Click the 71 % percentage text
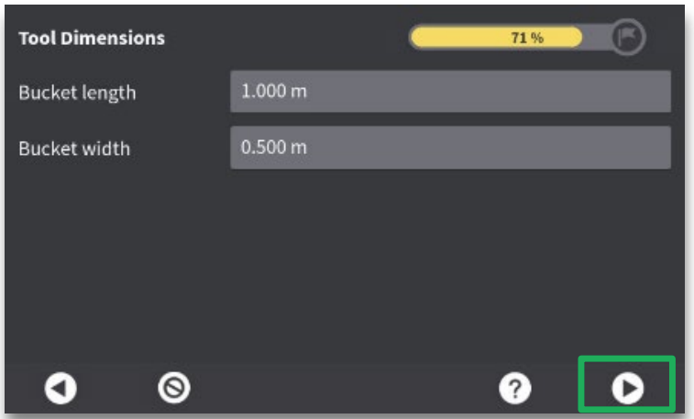Image resolution: width=694 pixels, height=419 pixels. (527, 38)
